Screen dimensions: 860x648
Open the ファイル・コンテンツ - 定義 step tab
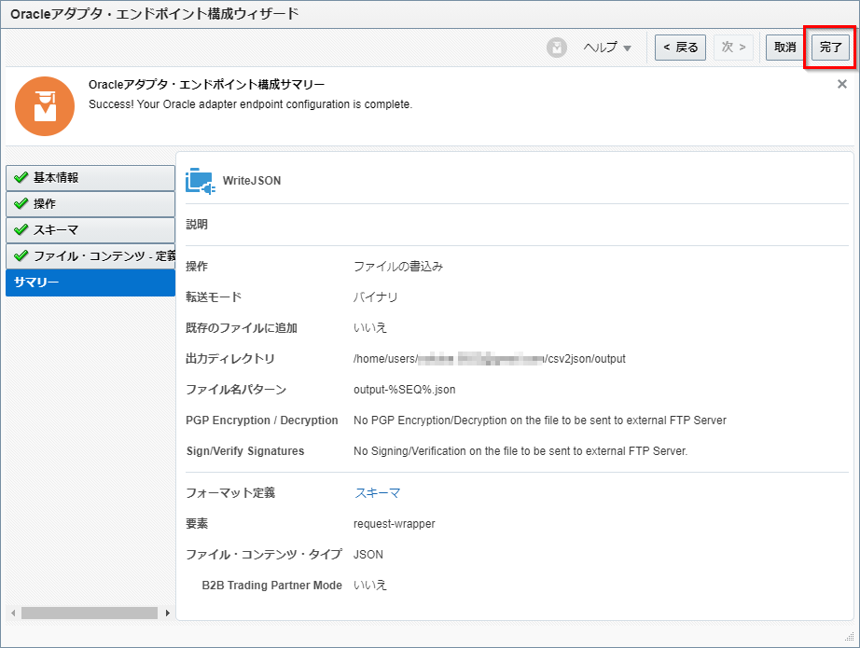(x=90, y=255)
